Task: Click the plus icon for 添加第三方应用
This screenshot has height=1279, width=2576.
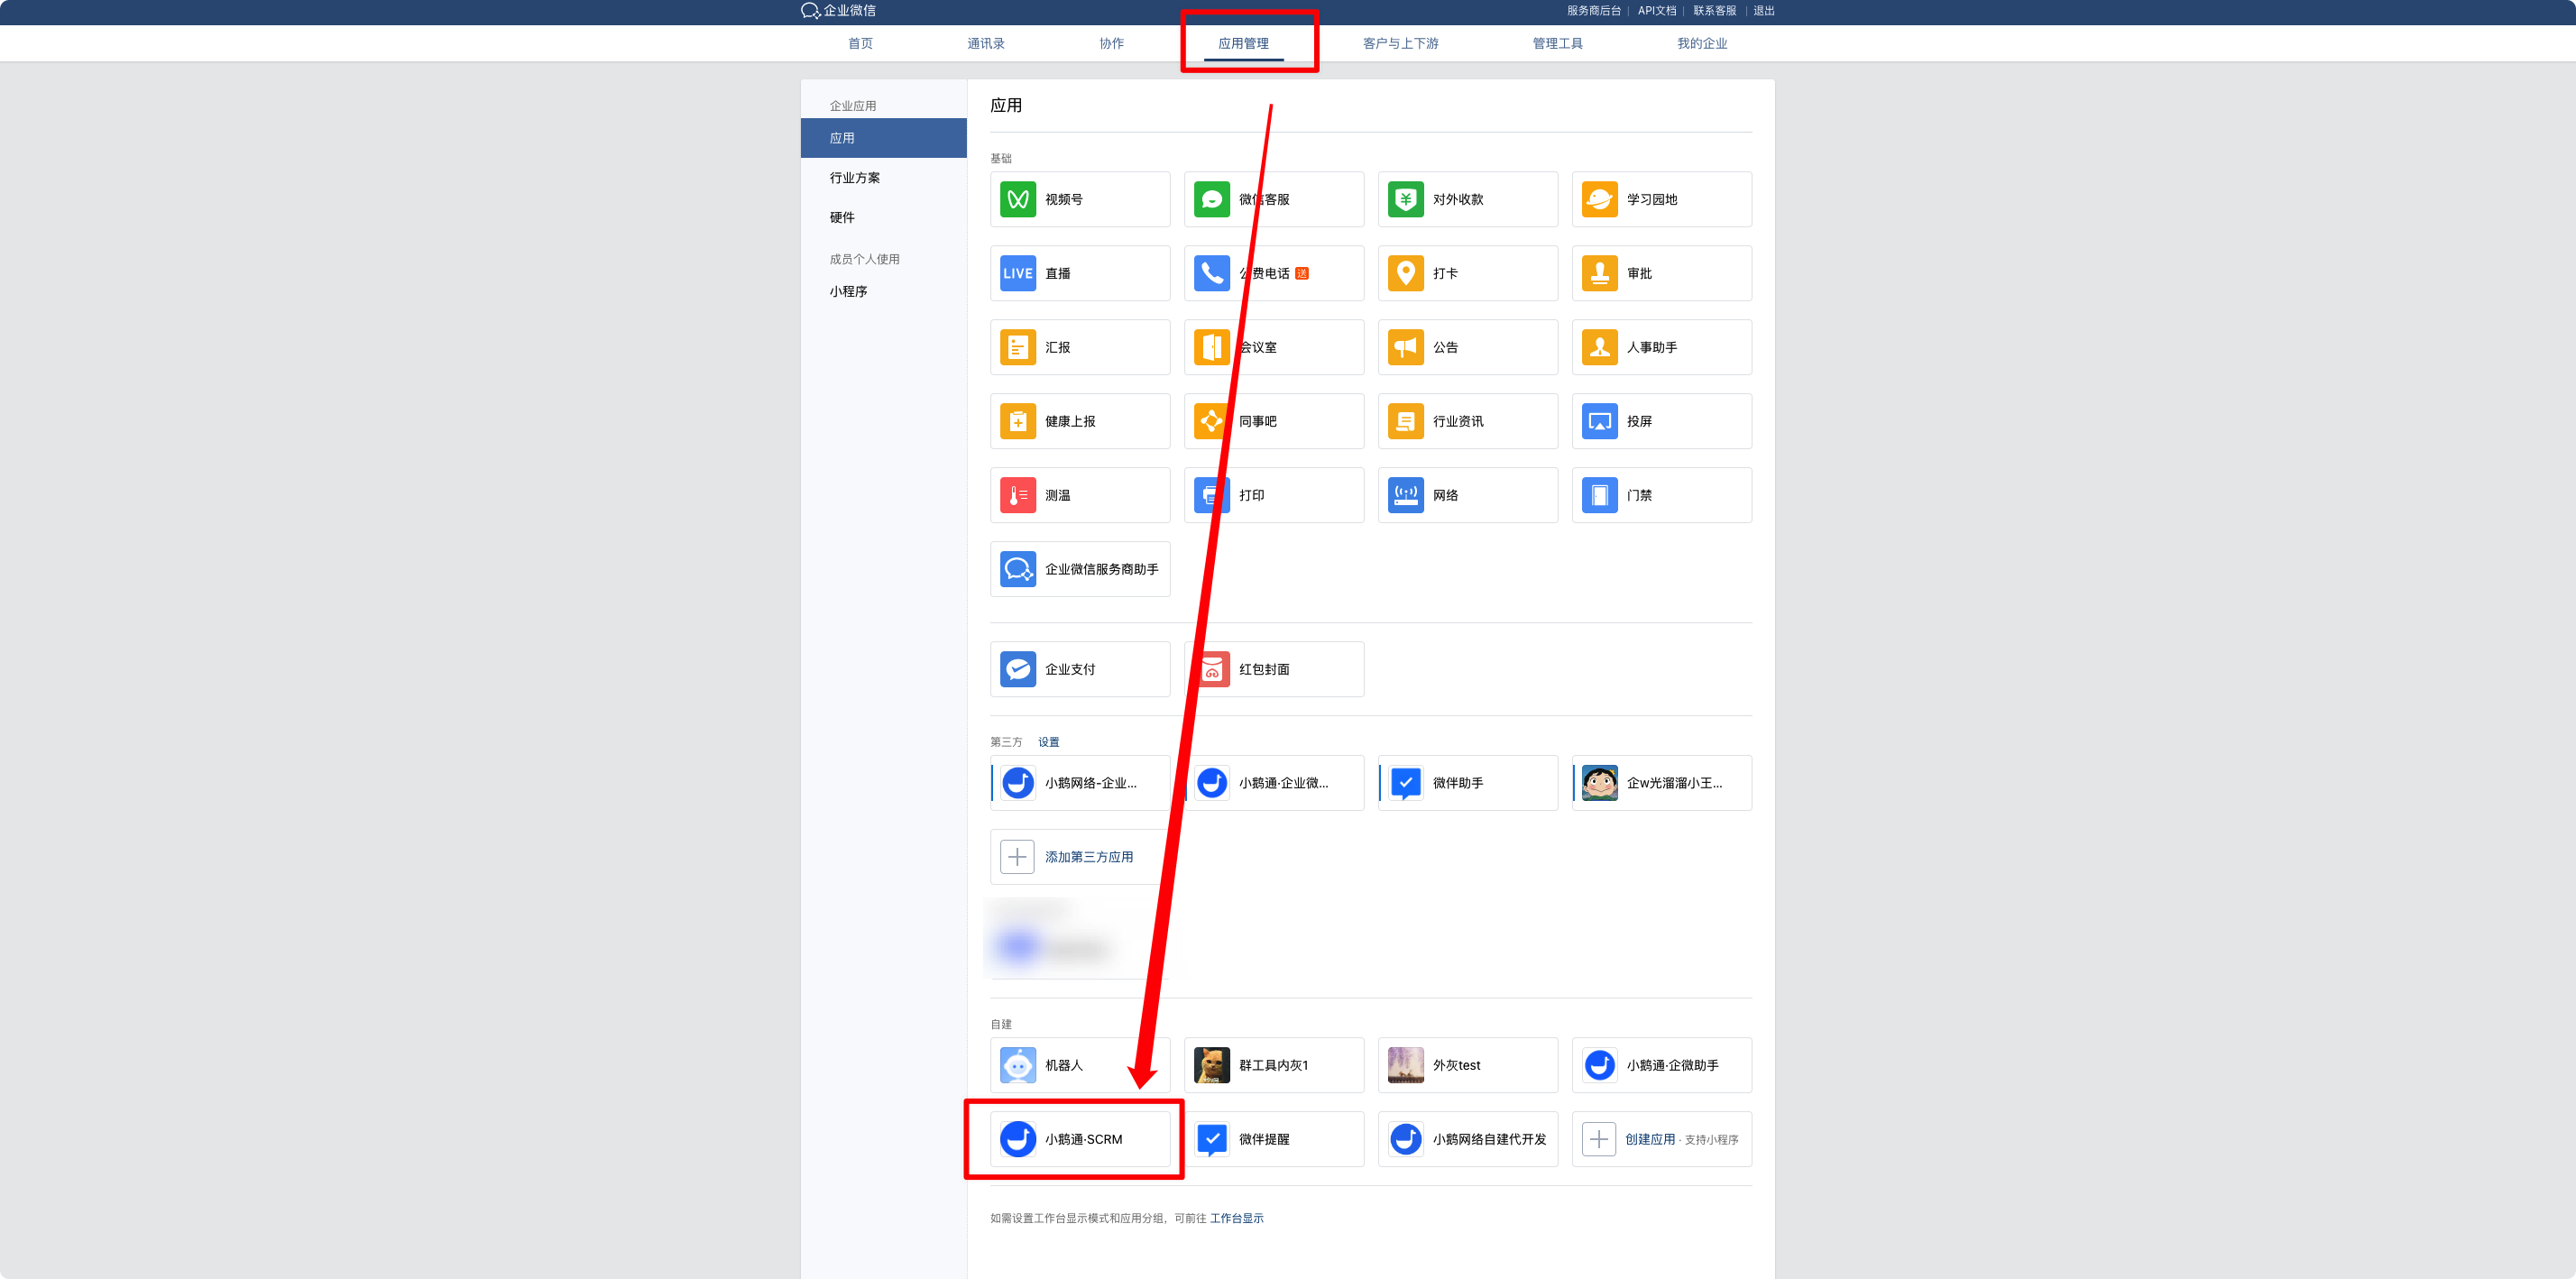Action: pos(1018,857)
